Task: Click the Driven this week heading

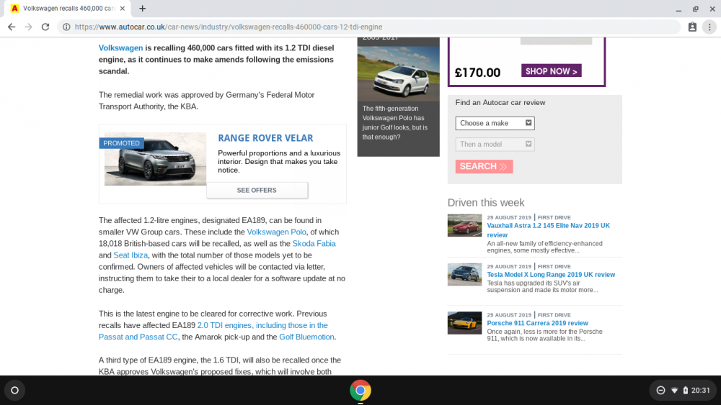Action: point(485,203)
